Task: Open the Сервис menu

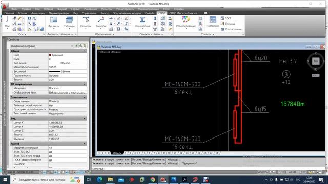Action: click(x=75, y=9)
